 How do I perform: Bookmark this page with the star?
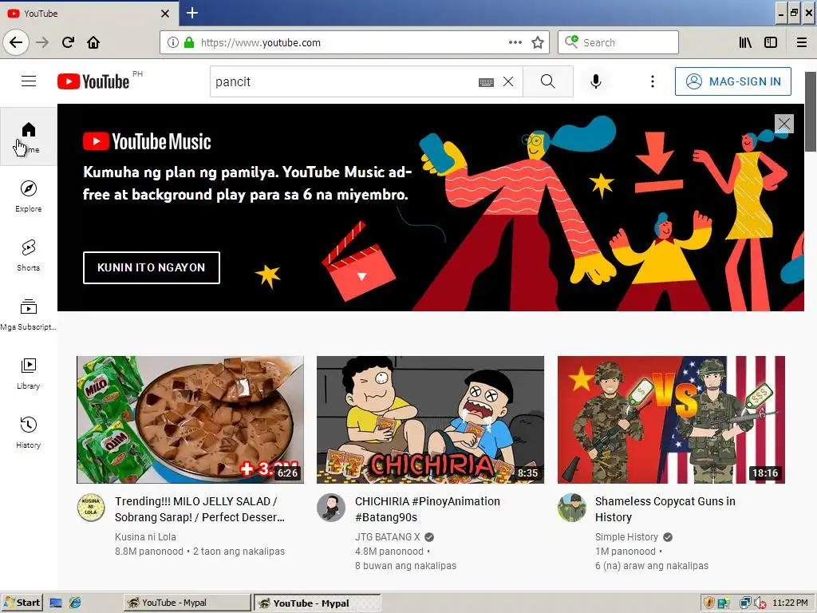(x=538, y=42)
